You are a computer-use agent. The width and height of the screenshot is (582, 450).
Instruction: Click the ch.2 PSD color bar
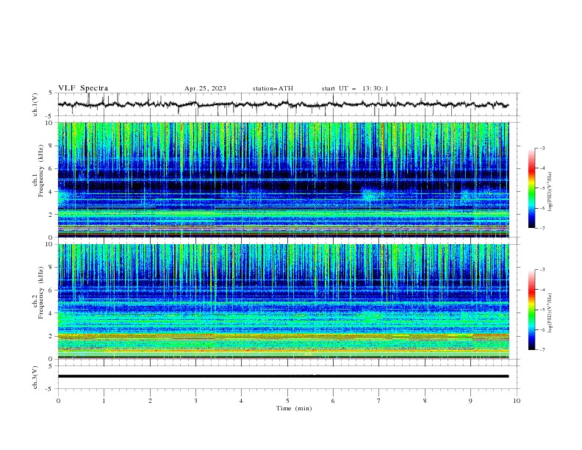coord(532,310)
